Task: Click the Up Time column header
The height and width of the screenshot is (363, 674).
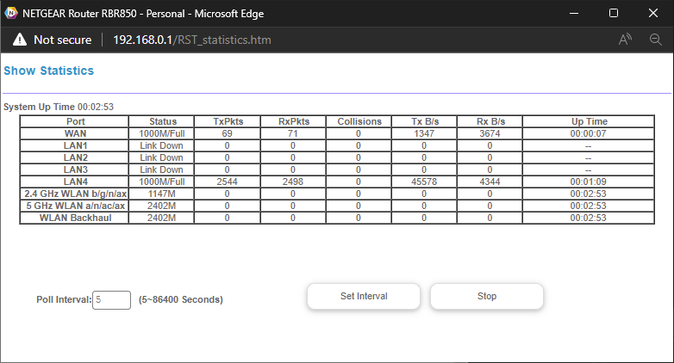Action: click(589, 121)
